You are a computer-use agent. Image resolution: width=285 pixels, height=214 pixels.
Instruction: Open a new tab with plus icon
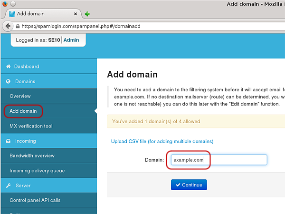coord(87,14)
